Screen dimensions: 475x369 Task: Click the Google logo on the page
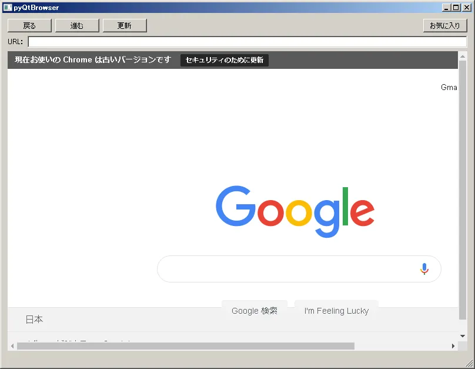click(x=295, y=211)
